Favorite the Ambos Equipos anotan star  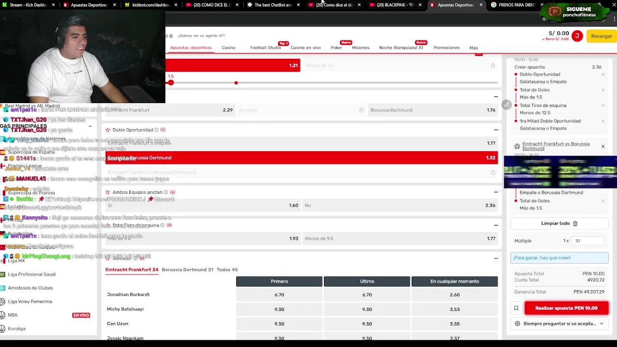[x=107, y=192]
